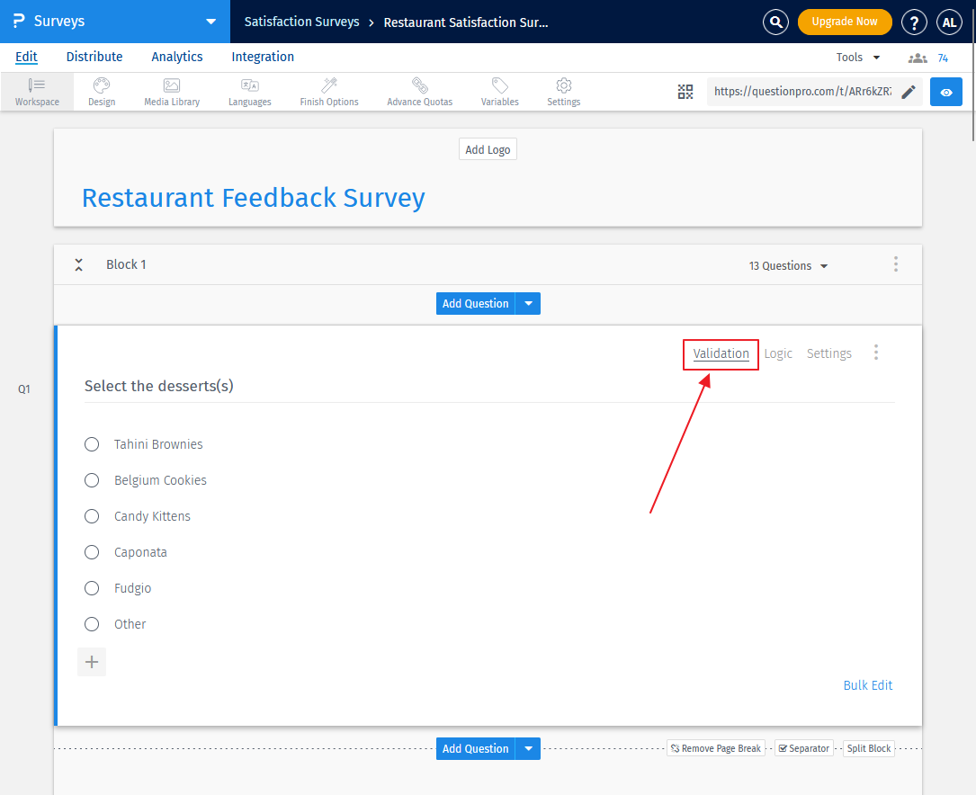Preview survey using the eye icon

(945, 91)
